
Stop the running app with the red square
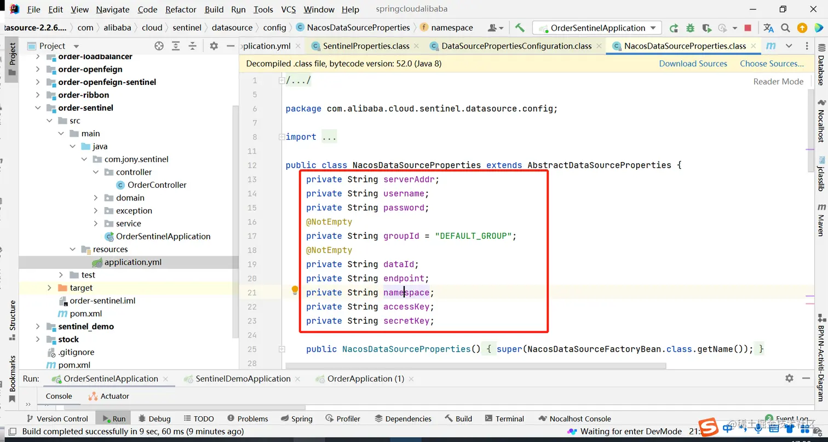(748, 28)
